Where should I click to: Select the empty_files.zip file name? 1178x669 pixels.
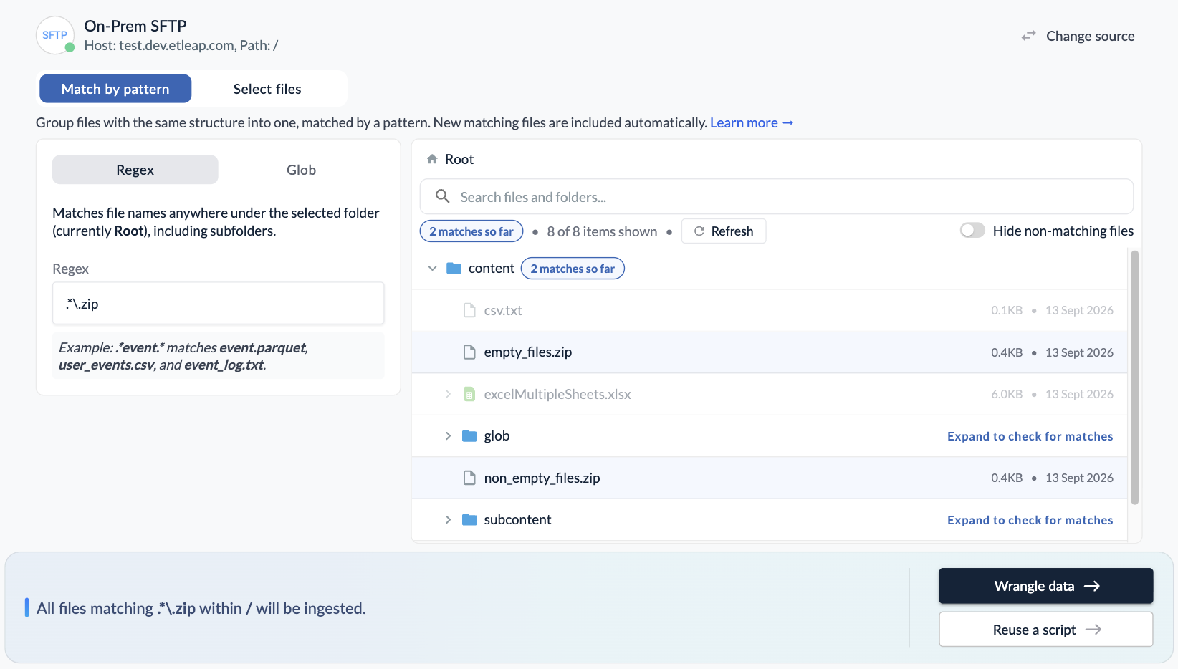[x=528, y=352]
